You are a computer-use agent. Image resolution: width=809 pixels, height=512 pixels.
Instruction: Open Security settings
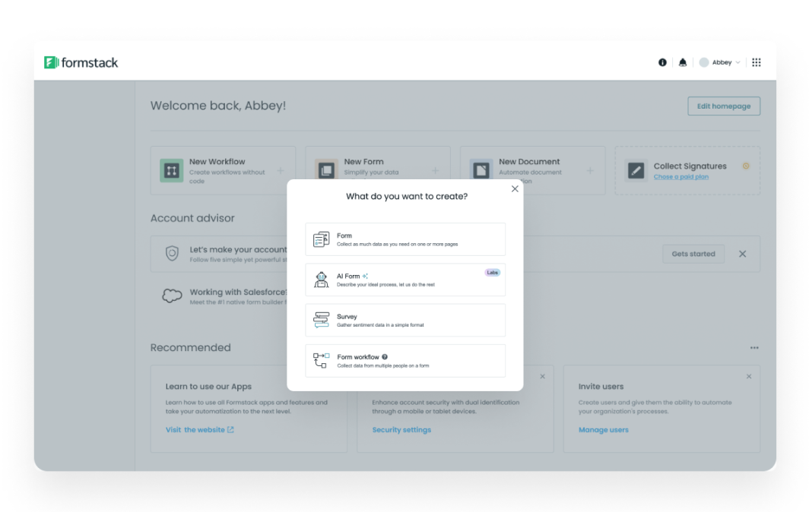coord(401,429)
